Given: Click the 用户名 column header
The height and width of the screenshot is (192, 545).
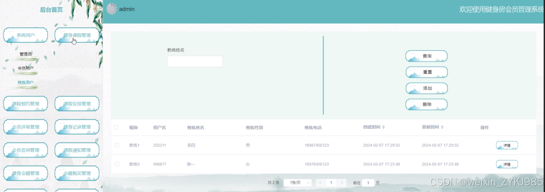Looking at the screenshot, I should (x=160, y=128).
